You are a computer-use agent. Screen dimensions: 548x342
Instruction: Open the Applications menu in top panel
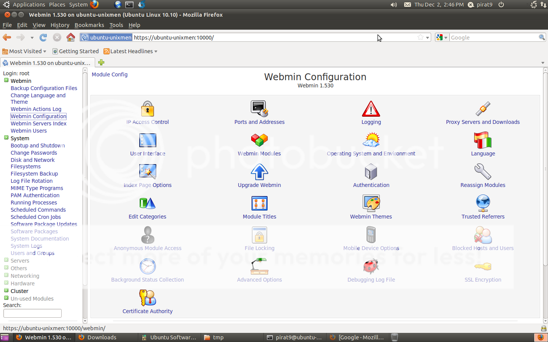29,5
